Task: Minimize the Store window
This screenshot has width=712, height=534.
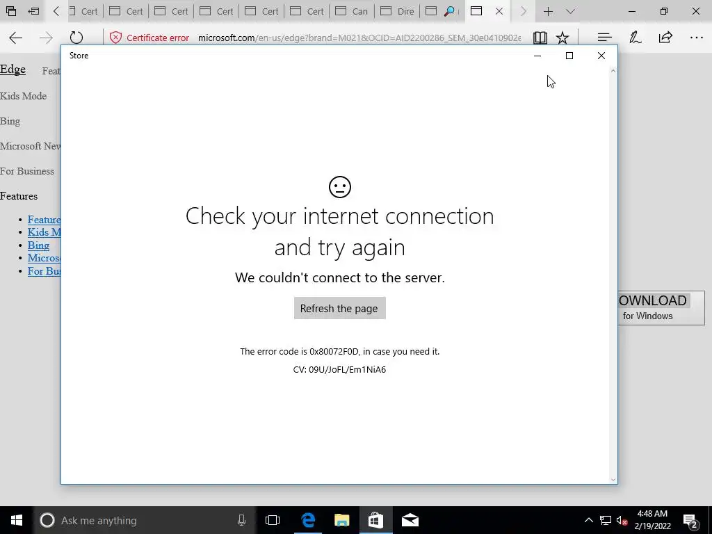Action: [x=537, y=56]
